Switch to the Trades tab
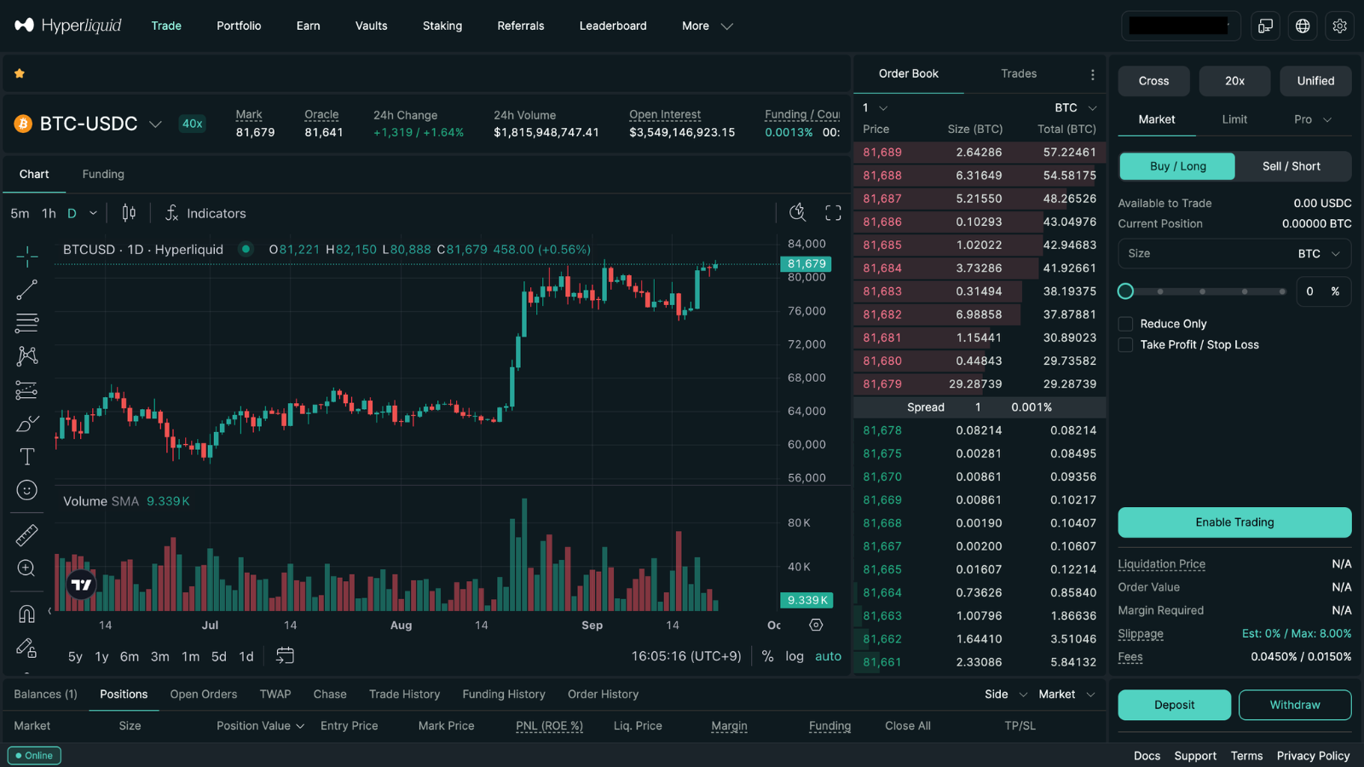Screen dimensions: 1364x767 pyautogui.click(x=1019, y=74)
